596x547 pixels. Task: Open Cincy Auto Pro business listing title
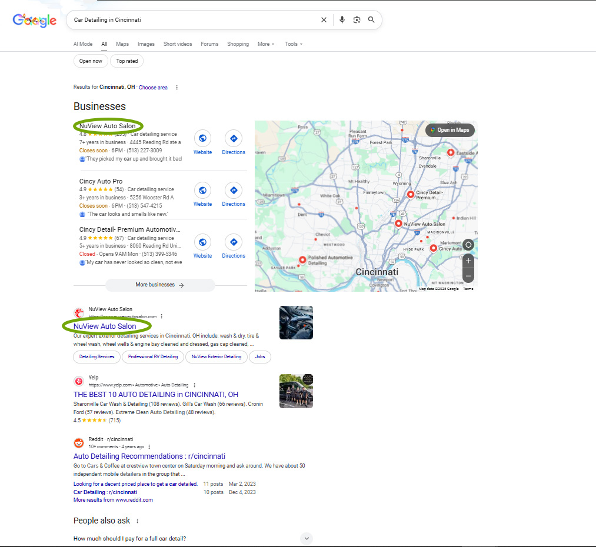[x=101, y=181]
